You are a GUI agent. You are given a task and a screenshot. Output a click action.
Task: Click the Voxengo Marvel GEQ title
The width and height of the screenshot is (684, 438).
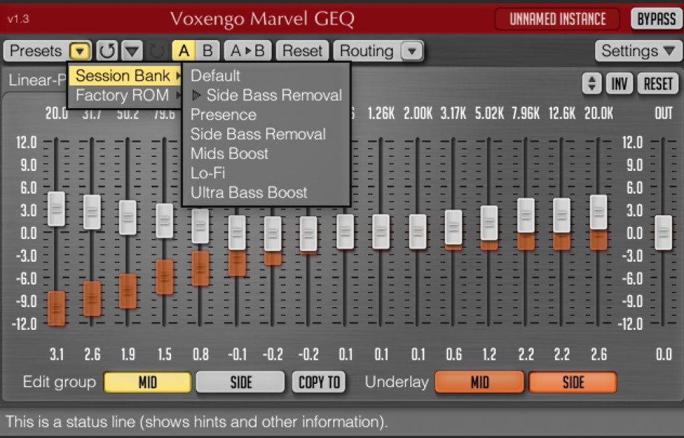click(x=262, y=19)
